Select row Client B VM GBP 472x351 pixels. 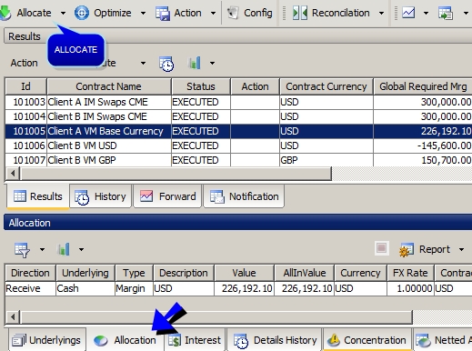[x=238, y=160]
